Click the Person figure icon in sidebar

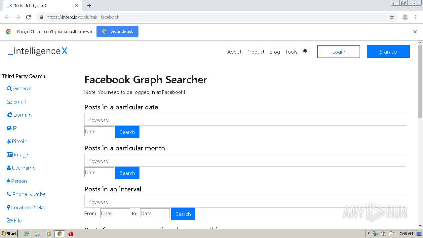8,181
